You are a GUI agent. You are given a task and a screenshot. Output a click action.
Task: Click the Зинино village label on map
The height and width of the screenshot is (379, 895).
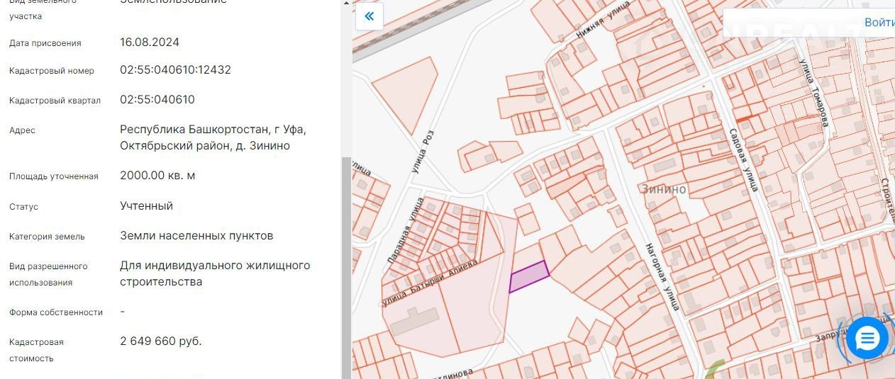tap(664, 189)
